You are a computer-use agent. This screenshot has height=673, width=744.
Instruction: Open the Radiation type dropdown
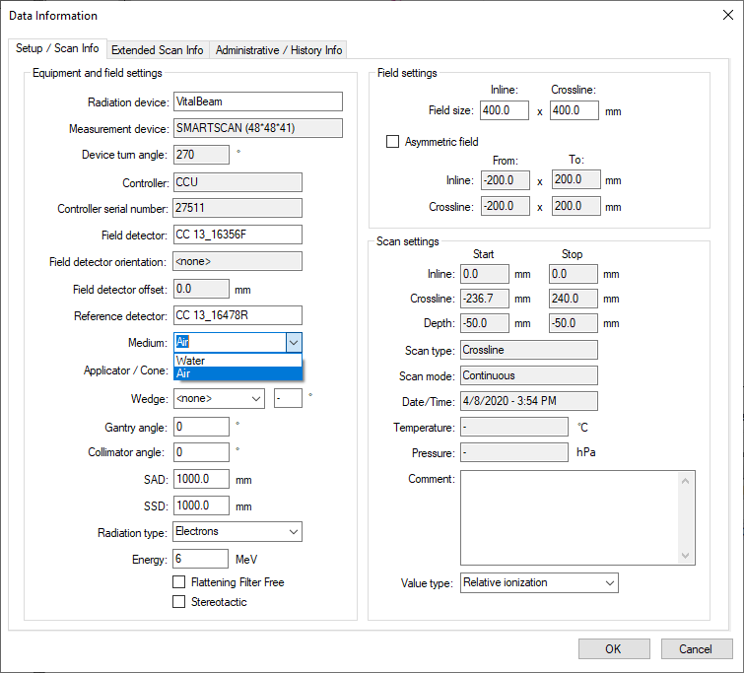click(294, 531)
